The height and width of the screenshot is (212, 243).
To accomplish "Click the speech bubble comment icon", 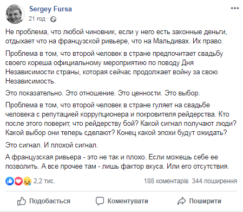I will 100,201.
